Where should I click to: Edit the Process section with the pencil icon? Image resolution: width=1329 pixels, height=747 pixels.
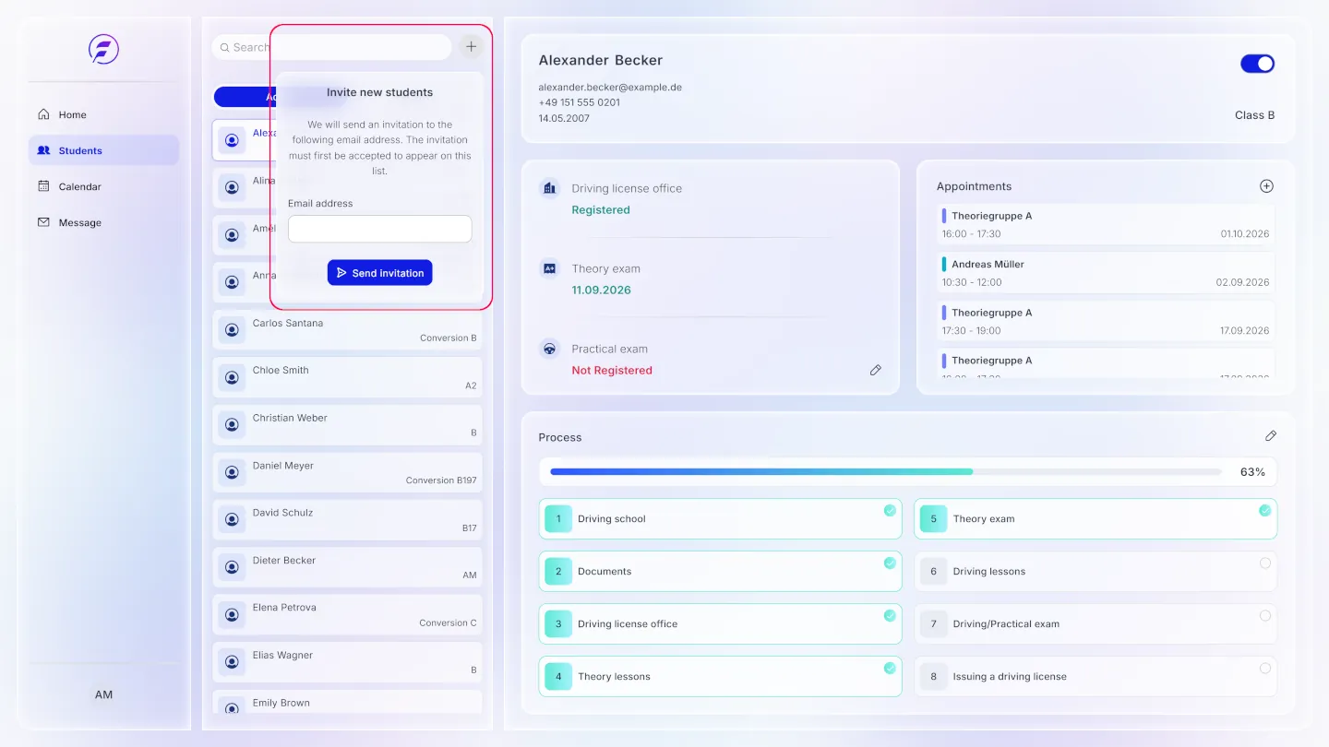coord(1271,435)
